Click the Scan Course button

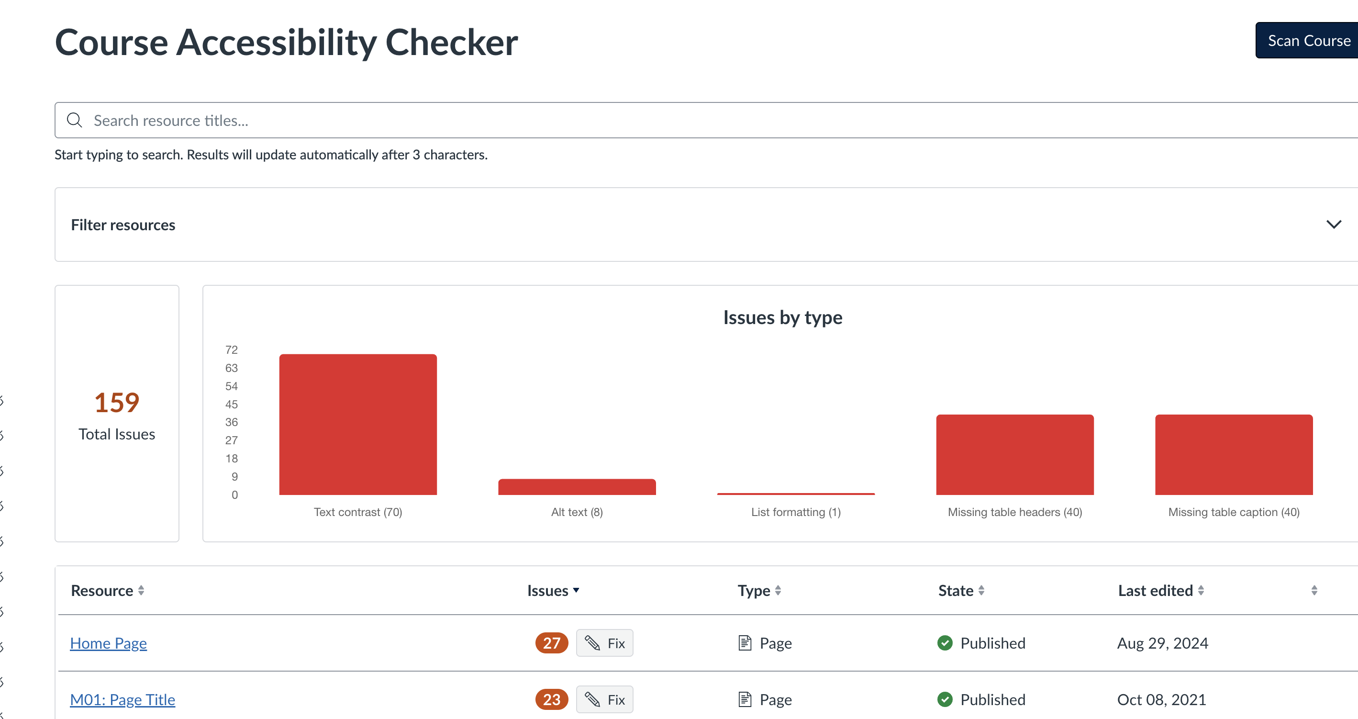point(1307,40)
